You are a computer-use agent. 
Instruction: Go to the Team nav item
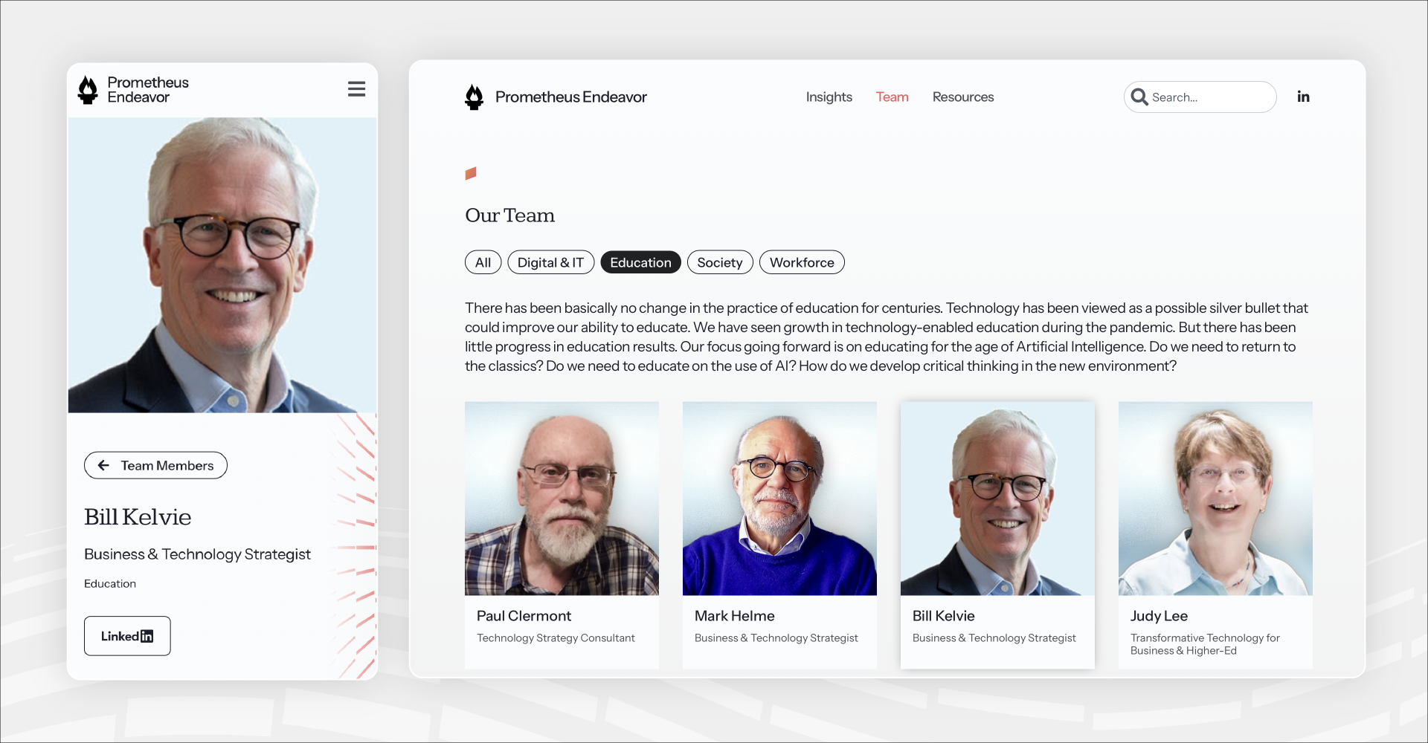pos(892,97)
